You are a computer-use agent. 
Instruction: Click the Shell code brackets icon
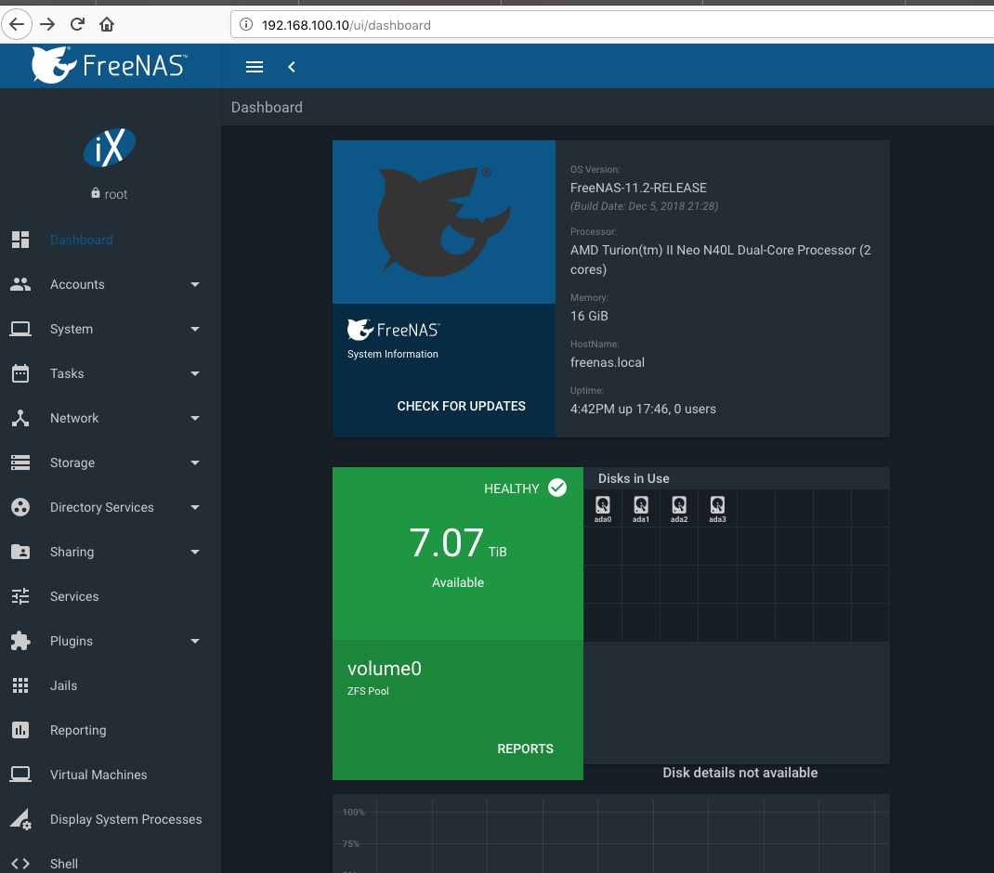point(20,864)
